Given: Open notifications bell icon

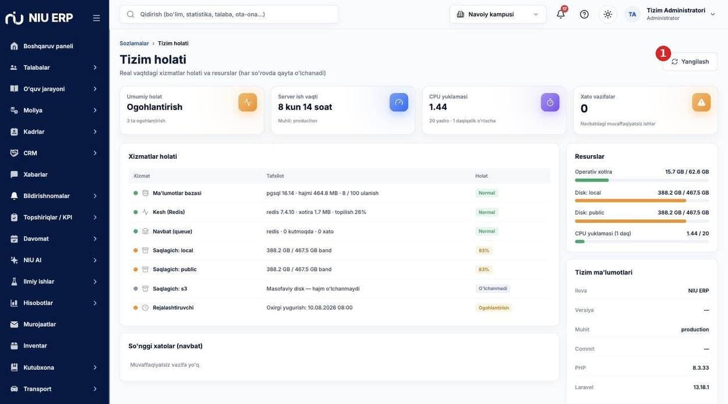Looking at the screenshot, I should tap(560, 14).
